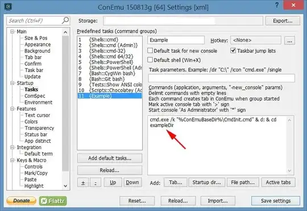Enable Default shell (Win+X) checkbox
The height and width of the screenshot is (211, 307).
150,60
